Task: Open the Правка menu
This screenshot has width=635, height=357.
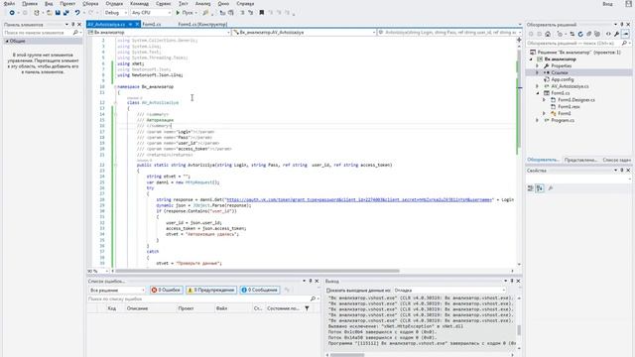Action: point(30,4)
